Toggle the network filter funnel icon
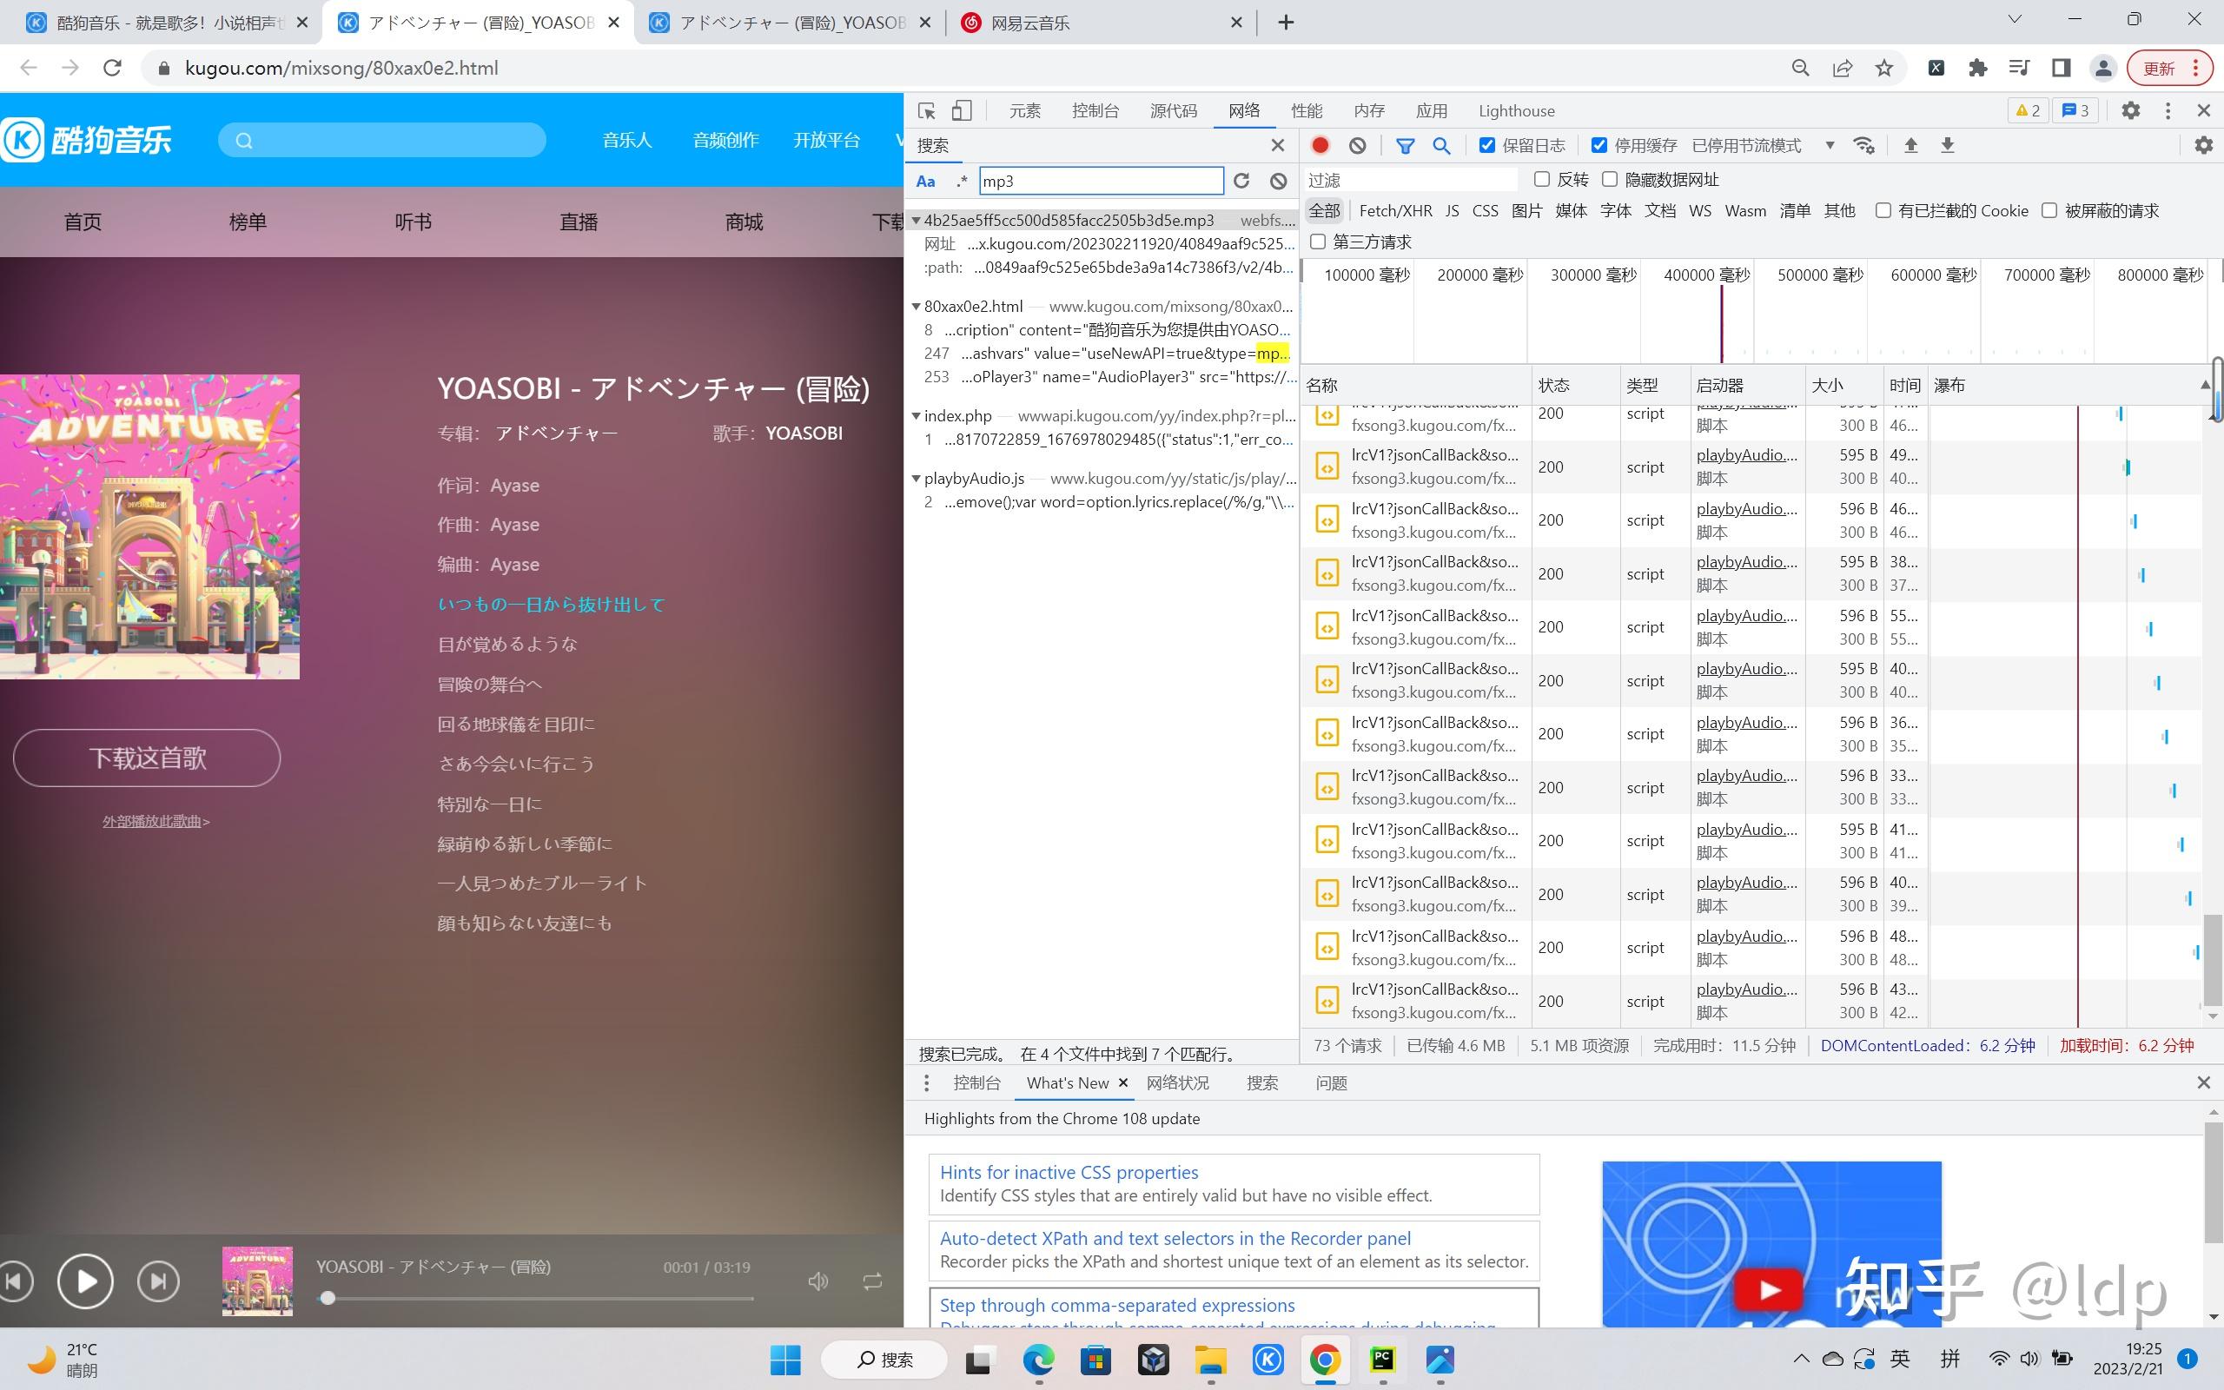This screenshot has height=1390, width=2224. [x=1405, y=145]
